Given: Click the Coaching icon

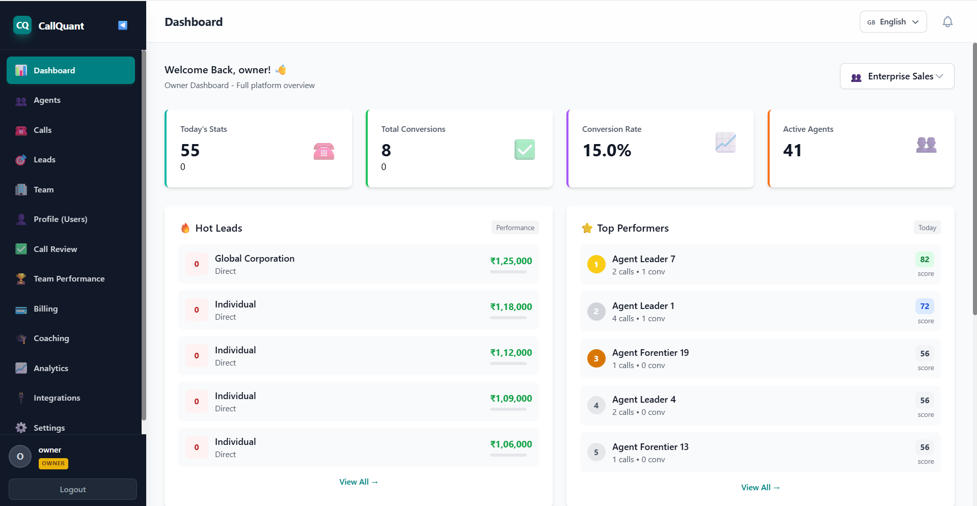Looking at the screenshot, I should coord(21,338).
